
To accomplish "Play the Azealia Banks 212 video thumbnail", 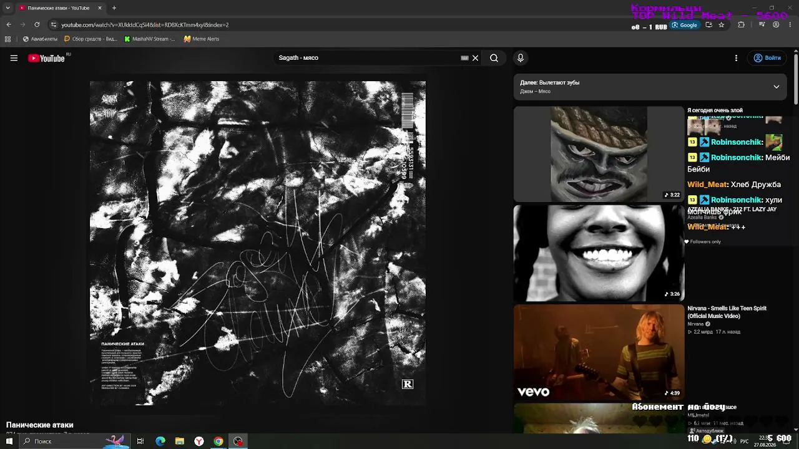I will click(599, 253).
